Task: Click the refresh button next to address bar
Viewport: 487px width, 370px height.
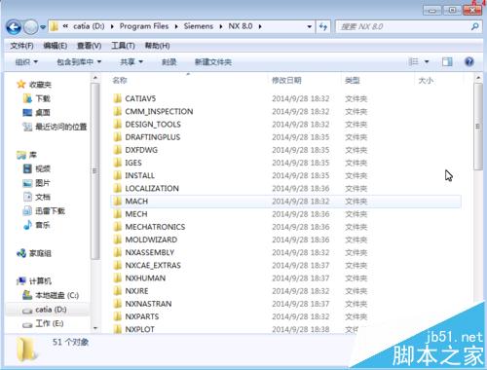Action: 323,26
